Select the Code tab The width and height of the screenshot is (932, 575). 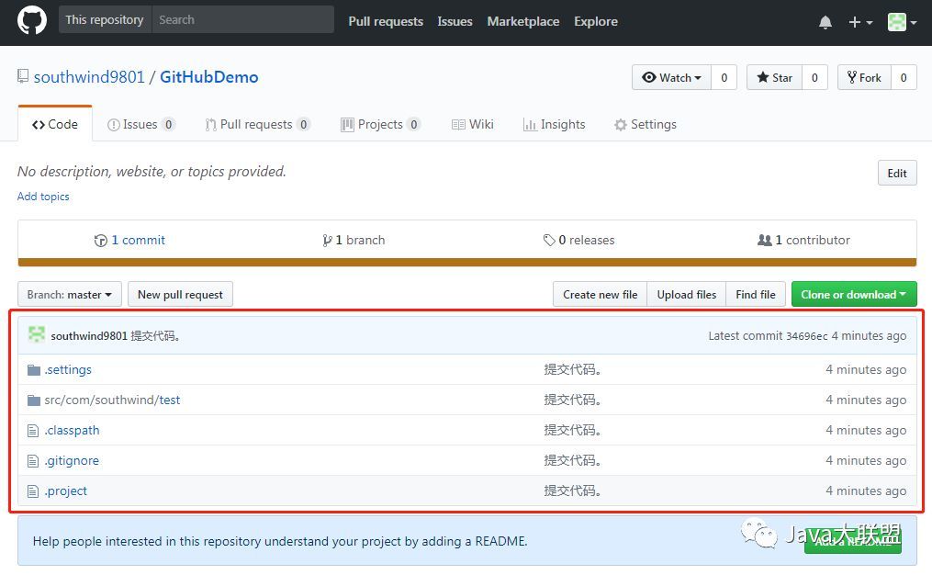[x=55, y=124]
